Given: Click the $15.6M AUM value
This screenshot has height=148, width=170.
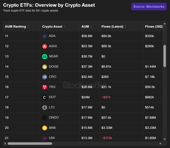Looking at the screenshot, I should (x=87, y=128).
